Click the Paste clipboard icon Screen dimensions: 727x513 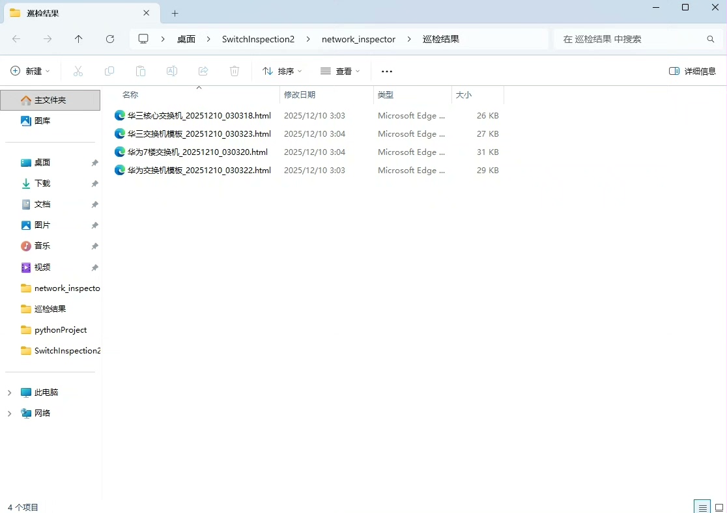click(141, 71)
